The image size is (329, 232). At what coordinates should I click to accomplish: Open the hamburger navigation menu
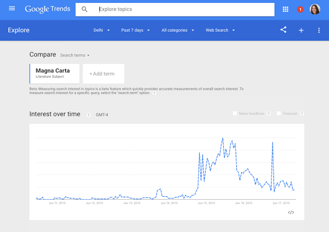[x=12, y=8]
